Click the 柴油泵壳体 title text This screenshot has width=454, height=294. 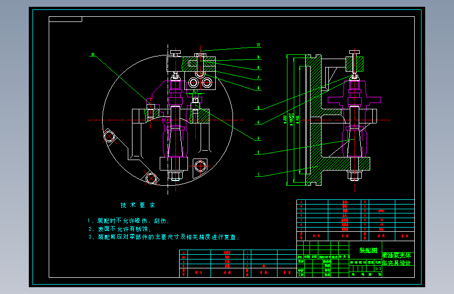click(397, 255)
